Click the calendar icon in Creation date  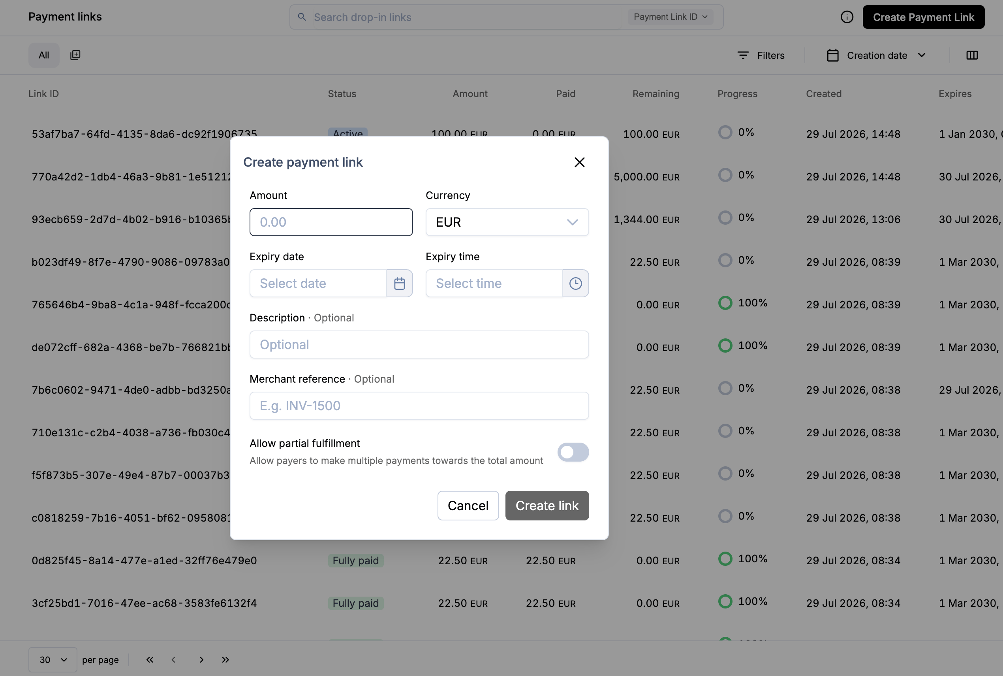pos(833,55)
